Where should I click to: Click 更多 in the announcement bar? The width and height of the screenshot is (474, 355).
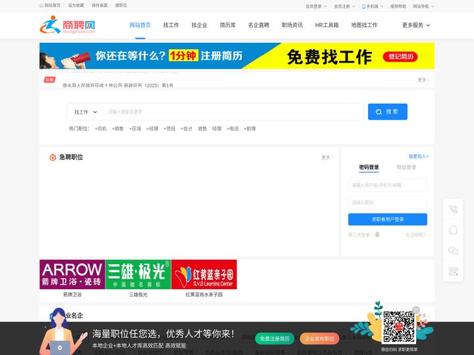(423, 80)
